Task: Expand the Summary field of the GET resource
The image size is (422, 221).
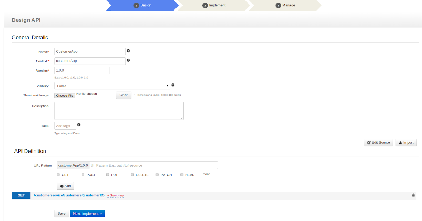Action: pos(115,195)
